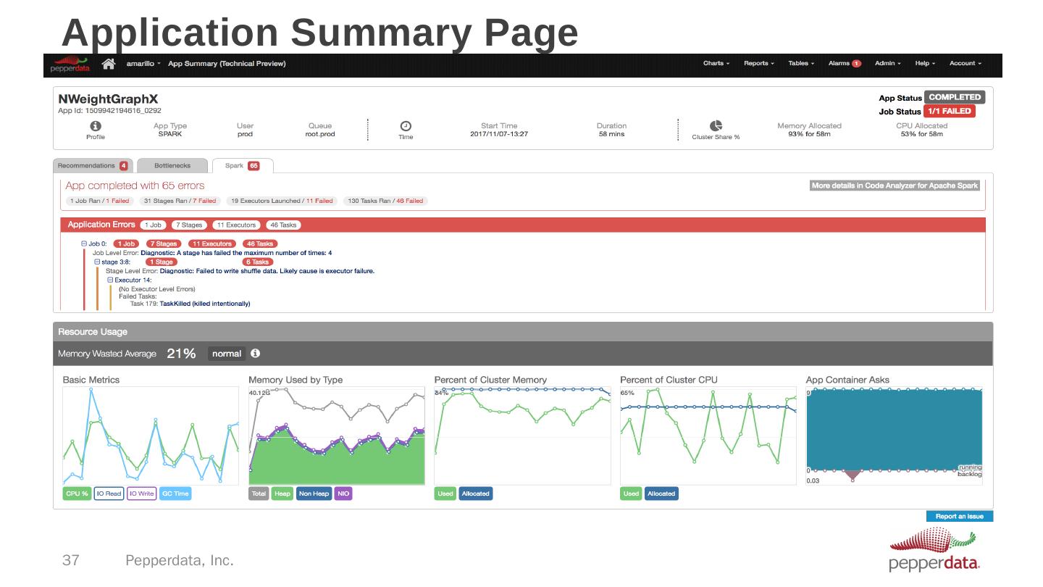Click the Time clock icon

[406, 125]
